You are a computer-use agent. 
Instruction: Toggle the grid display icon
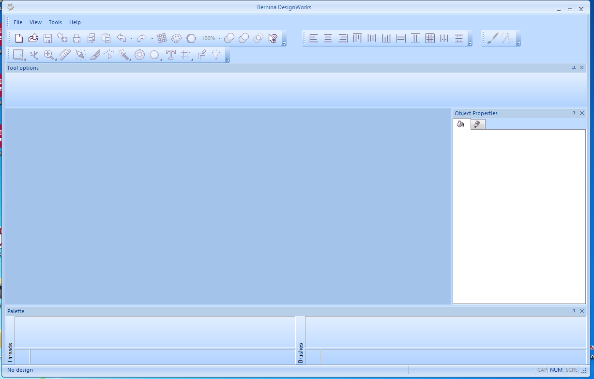pos(162,38)
